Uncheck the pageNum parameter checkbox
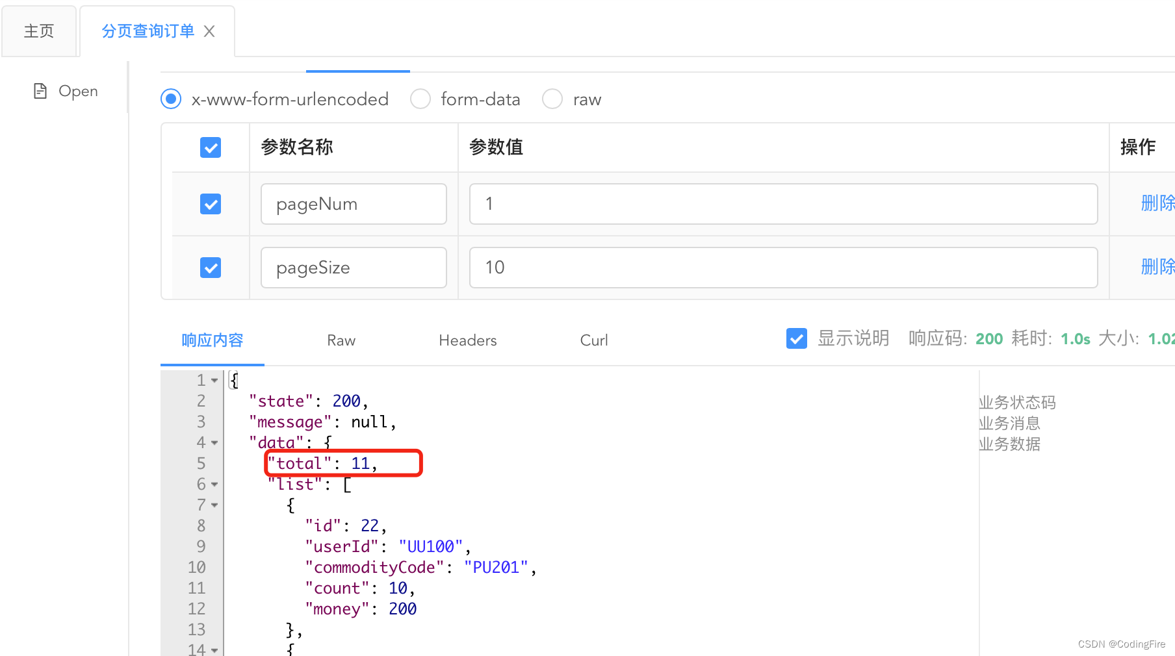This screenshot has height=656, width=1175. click(x=211, y=204)
